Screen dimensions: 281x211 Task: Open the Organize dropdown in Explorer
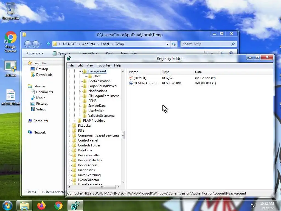(x=35, y=53)
